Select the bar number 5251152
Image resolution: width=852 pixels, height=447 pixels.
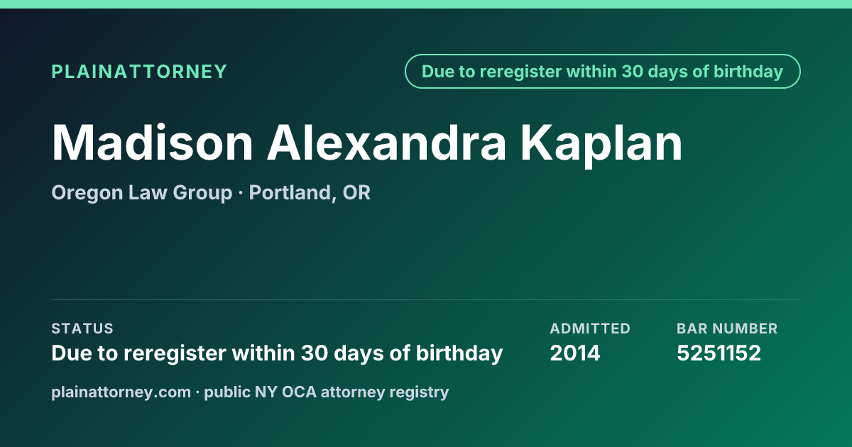click(719, 353)
